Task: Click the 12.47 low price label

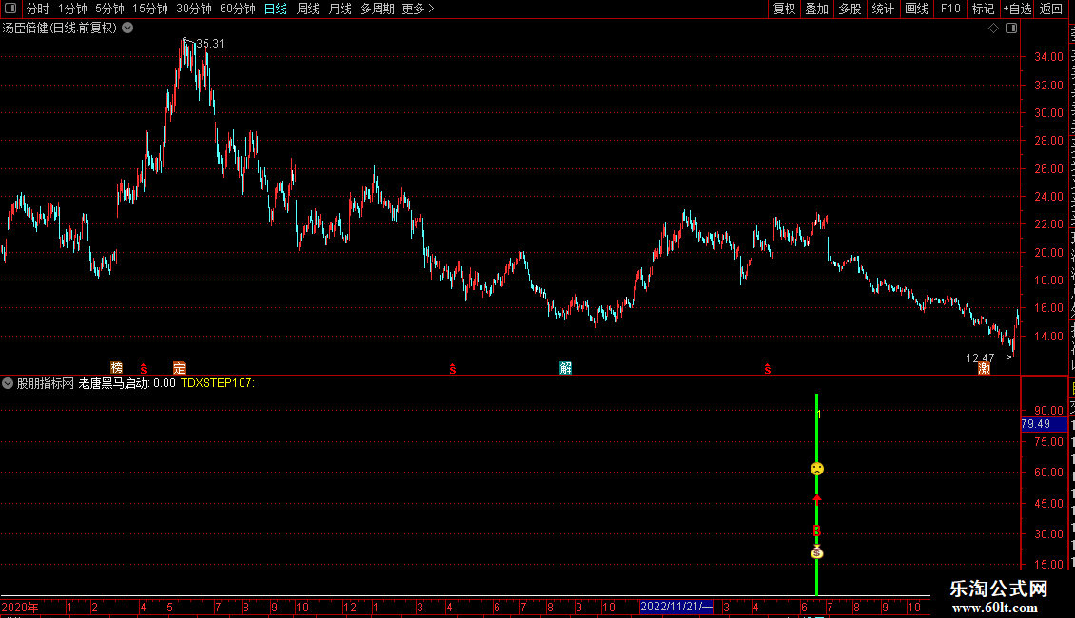Action: (980, 357)
